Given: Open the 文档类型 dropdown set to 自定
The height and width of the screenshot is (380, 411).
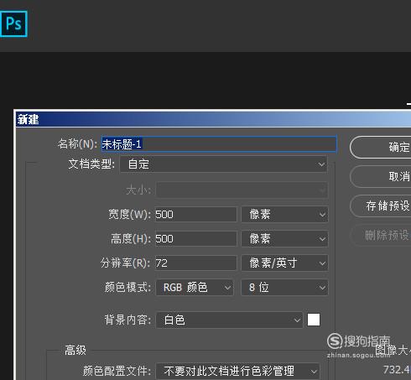Looking at the screenshot, I should (x=224, y=164).
